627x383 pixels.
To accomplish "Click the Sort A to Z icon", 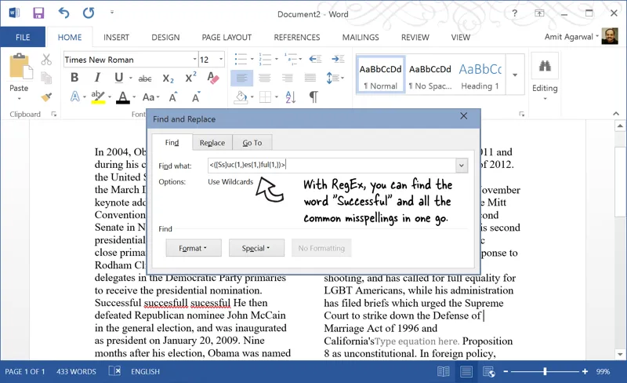I will click(x=291, y=97).
